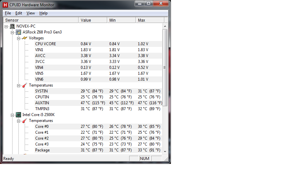Click the scrollbar up arrow
The image size is (284, 177).
165,26
